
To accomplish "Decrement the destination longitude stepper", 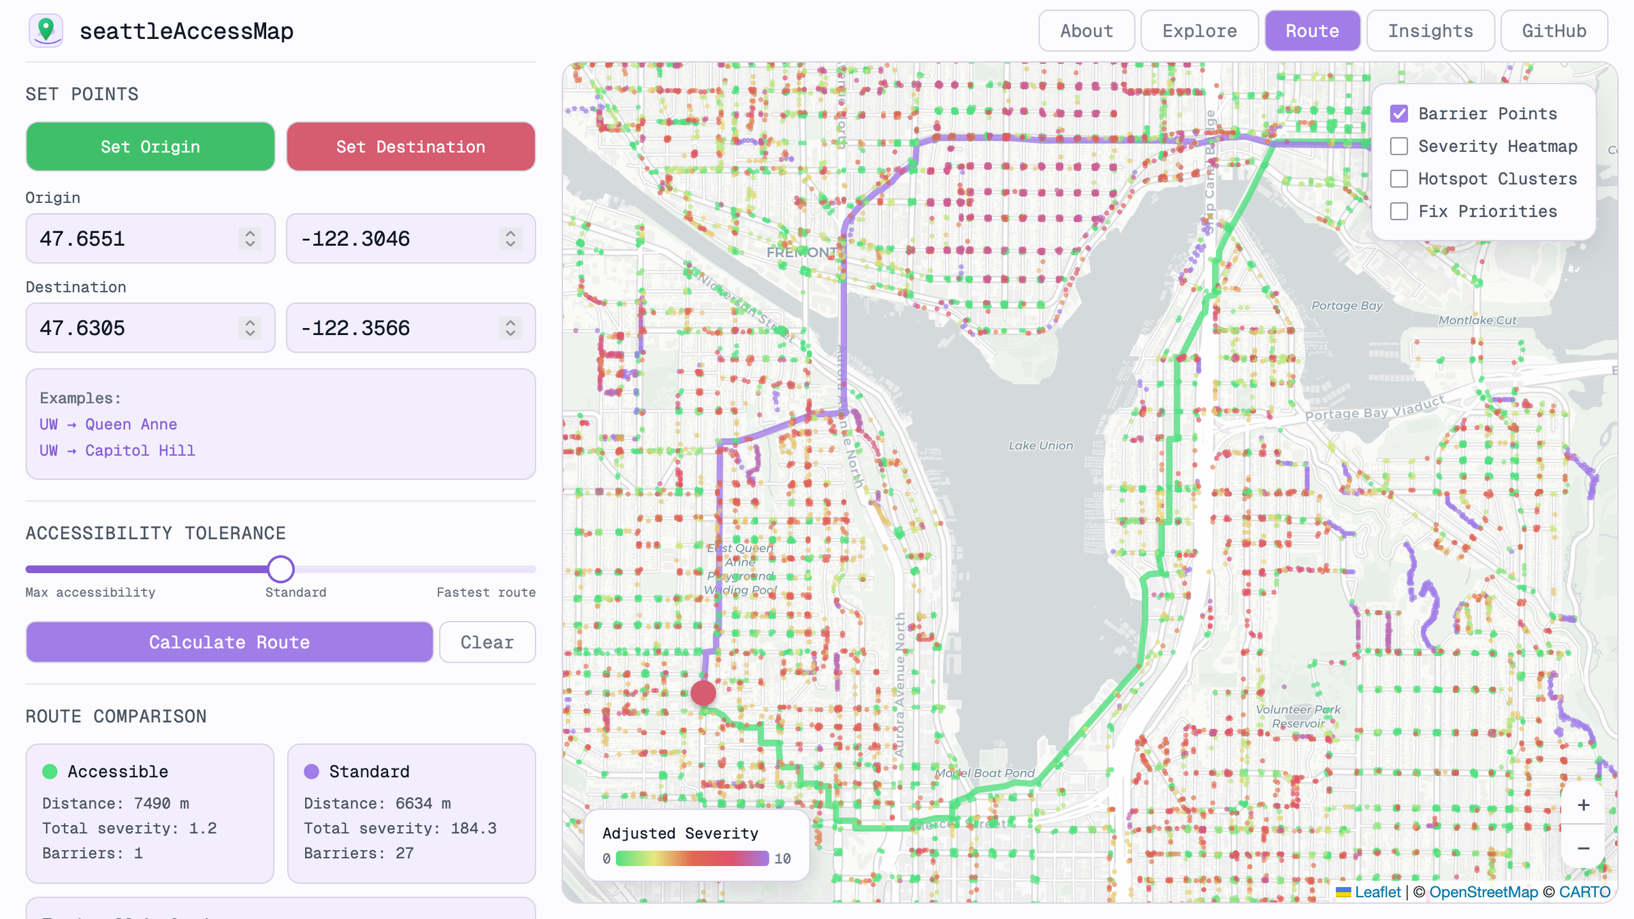I will (x=511, y=334).
